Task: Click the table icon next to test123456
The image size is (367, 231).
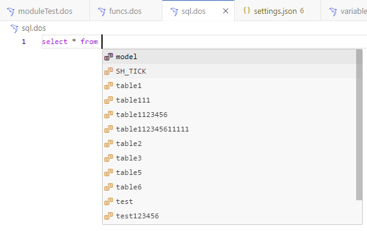Action: click(x=109, y=216)
